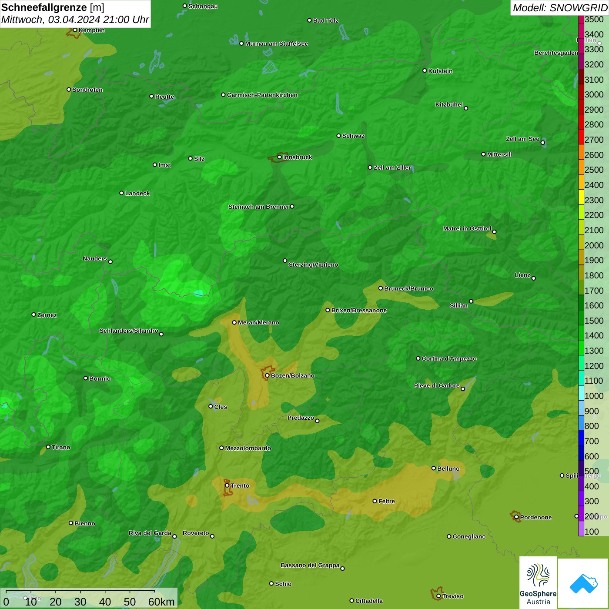Click the Bozen/Bolzano city marker
Viewport: 609px width, 609px height.
coord(267,375)
